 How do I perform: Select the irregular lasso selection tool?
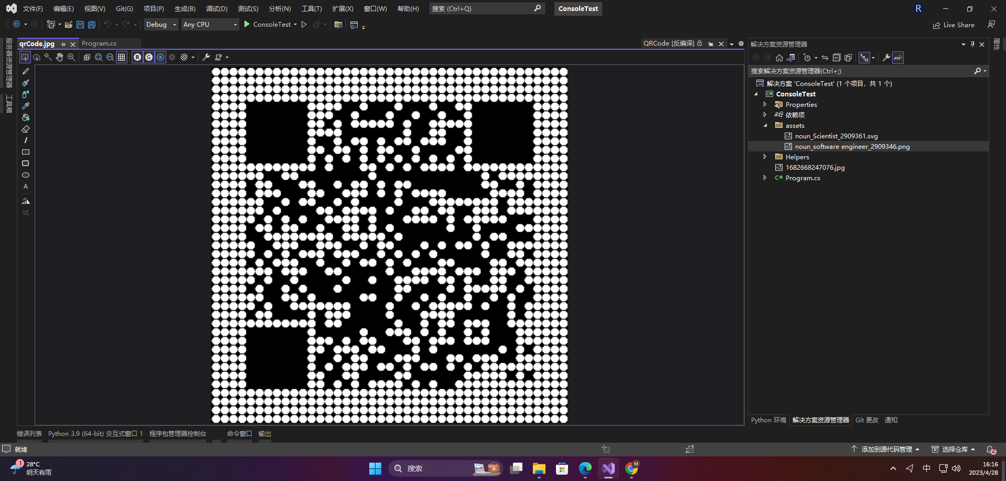37,57
